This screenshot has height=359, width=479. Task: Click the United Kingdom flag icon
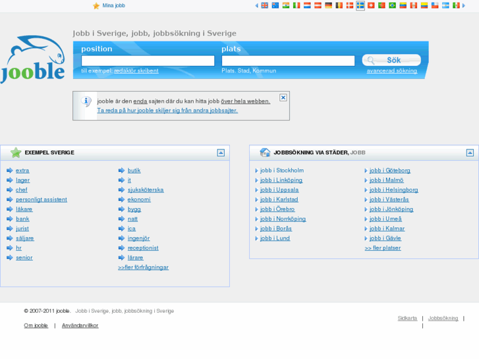pos(265,5)
